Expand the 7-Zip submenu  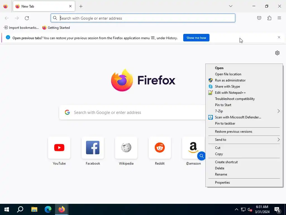(244, 111)
